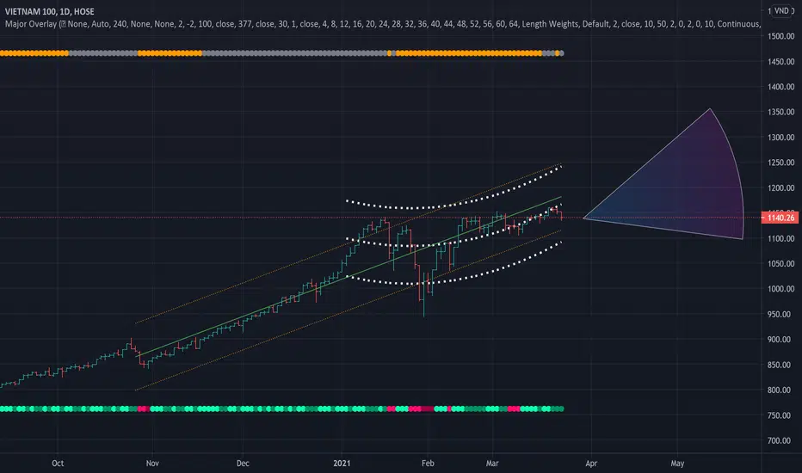802x473 pixels.
Task: Open the Major Overlay indicator legend
Action: (x=383, y=24)
